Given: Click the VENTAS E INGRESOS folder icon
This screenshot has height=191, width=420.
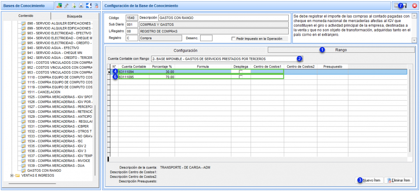Looking at the screenshot, I should point(17,175).
